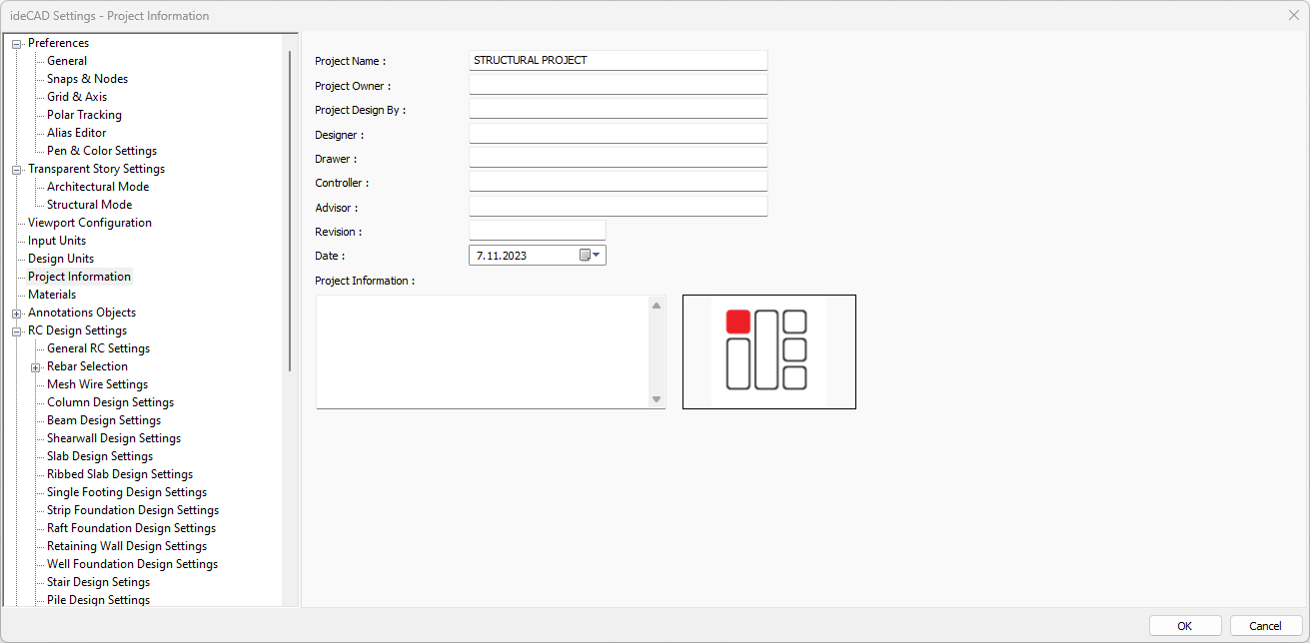
Task: Open Pen & Color Settings
Action: coord(101,150)
